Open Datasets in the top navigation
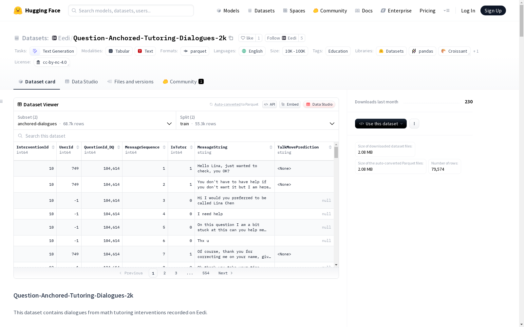 (x=261, y=10)
